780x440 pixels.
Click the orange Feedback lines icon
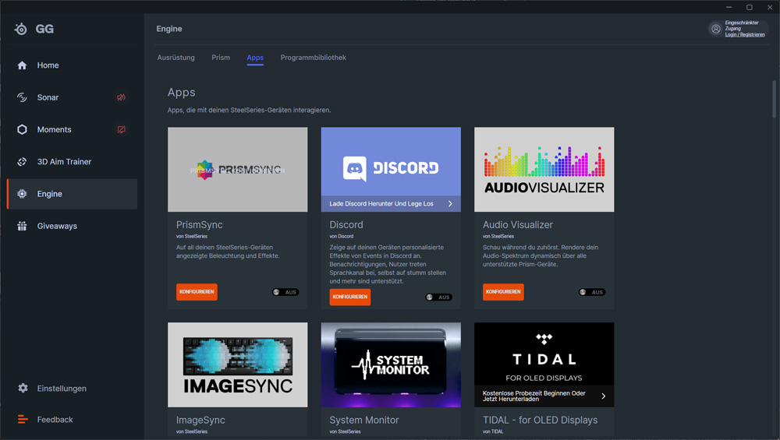click(23, 420)
